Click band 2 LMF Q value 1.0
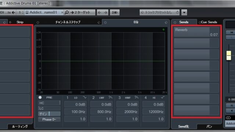This screenshot has height=132, width=235. 101,119
